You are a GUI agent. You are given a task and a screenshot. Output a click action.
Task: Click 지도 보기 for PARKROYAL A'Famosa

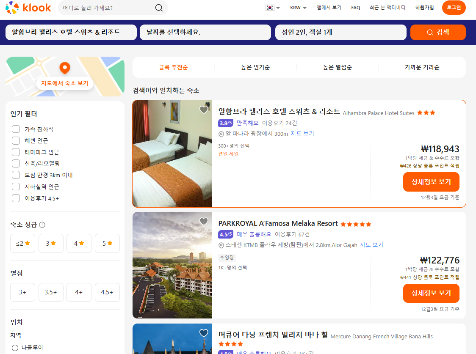coord(371,245)
